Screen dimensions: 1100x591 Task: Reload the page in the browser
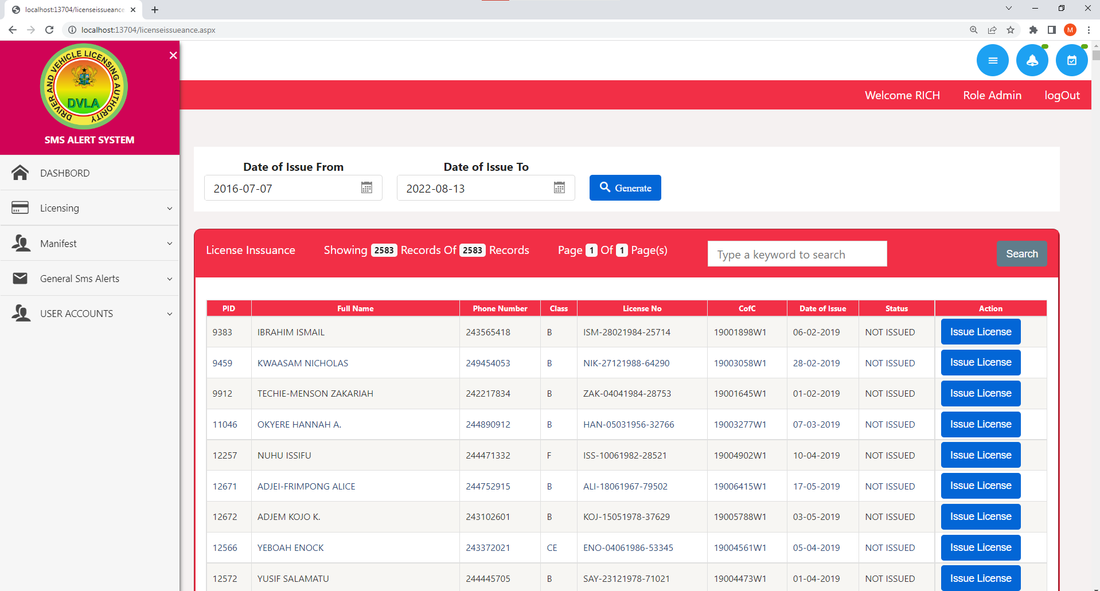point(49,30)
